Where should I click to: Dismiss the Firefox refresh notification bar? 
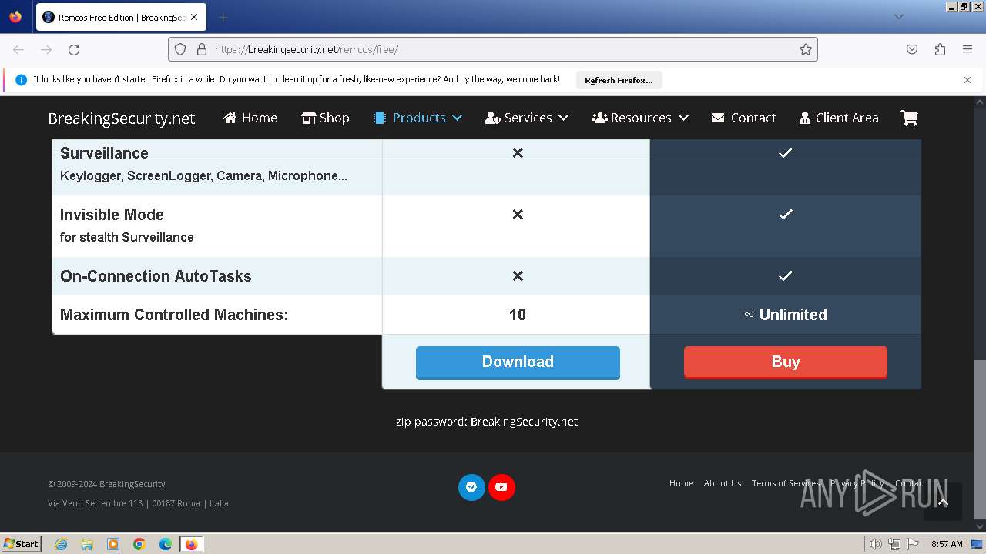(x=968, y=79)
